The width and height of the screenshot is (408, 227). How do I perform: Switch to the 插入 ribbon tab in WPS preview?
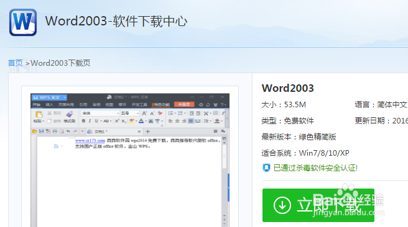point(49,105)
